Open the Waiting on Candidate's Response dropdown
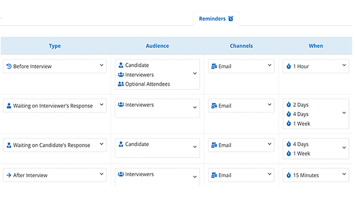355x197 pixels. coord(55,145)
